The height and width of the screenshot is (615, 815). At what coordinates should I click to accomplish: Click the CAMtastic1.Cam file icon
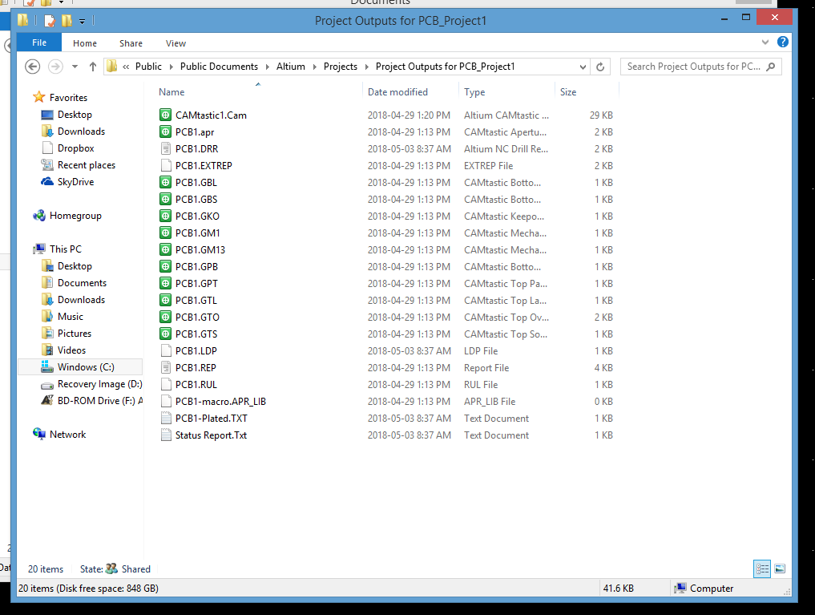point(166,115)
